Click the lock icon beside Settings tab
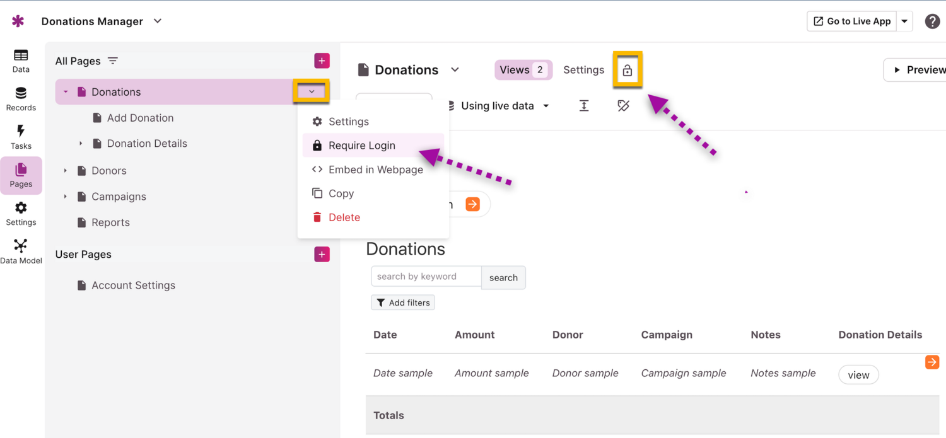 pos(627,70)
